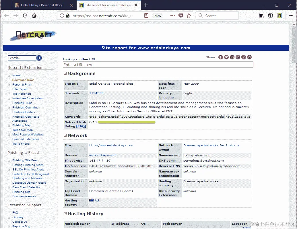297x229 pixels.
Task: Open SSL CA Phishing Alerts link
Action: 28,170
